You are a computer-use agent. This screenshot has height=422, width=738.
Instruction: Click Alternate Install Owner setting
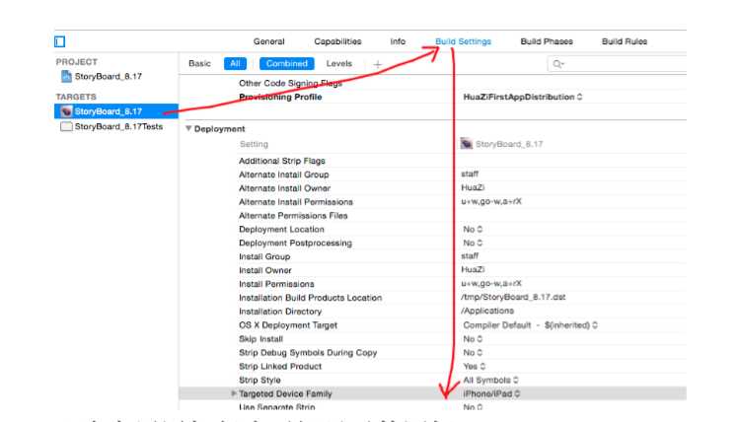tap(285, 188)
